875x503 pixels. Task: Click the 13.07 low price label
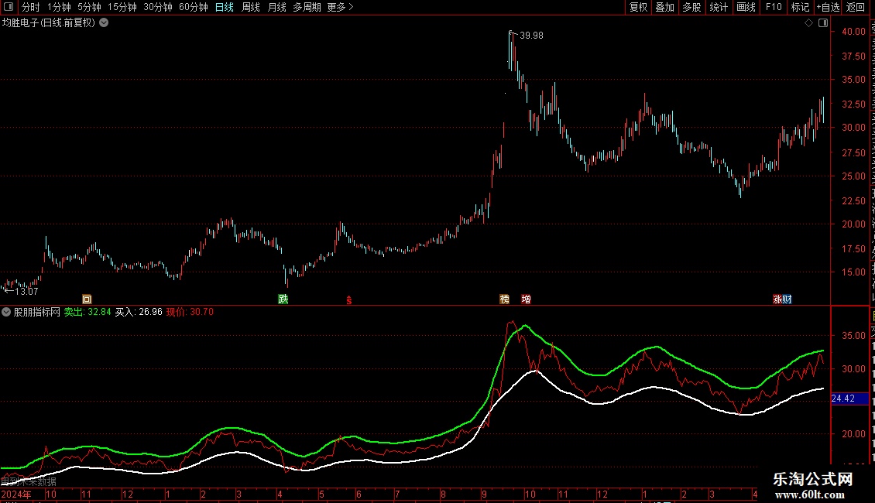click(26, 292)
